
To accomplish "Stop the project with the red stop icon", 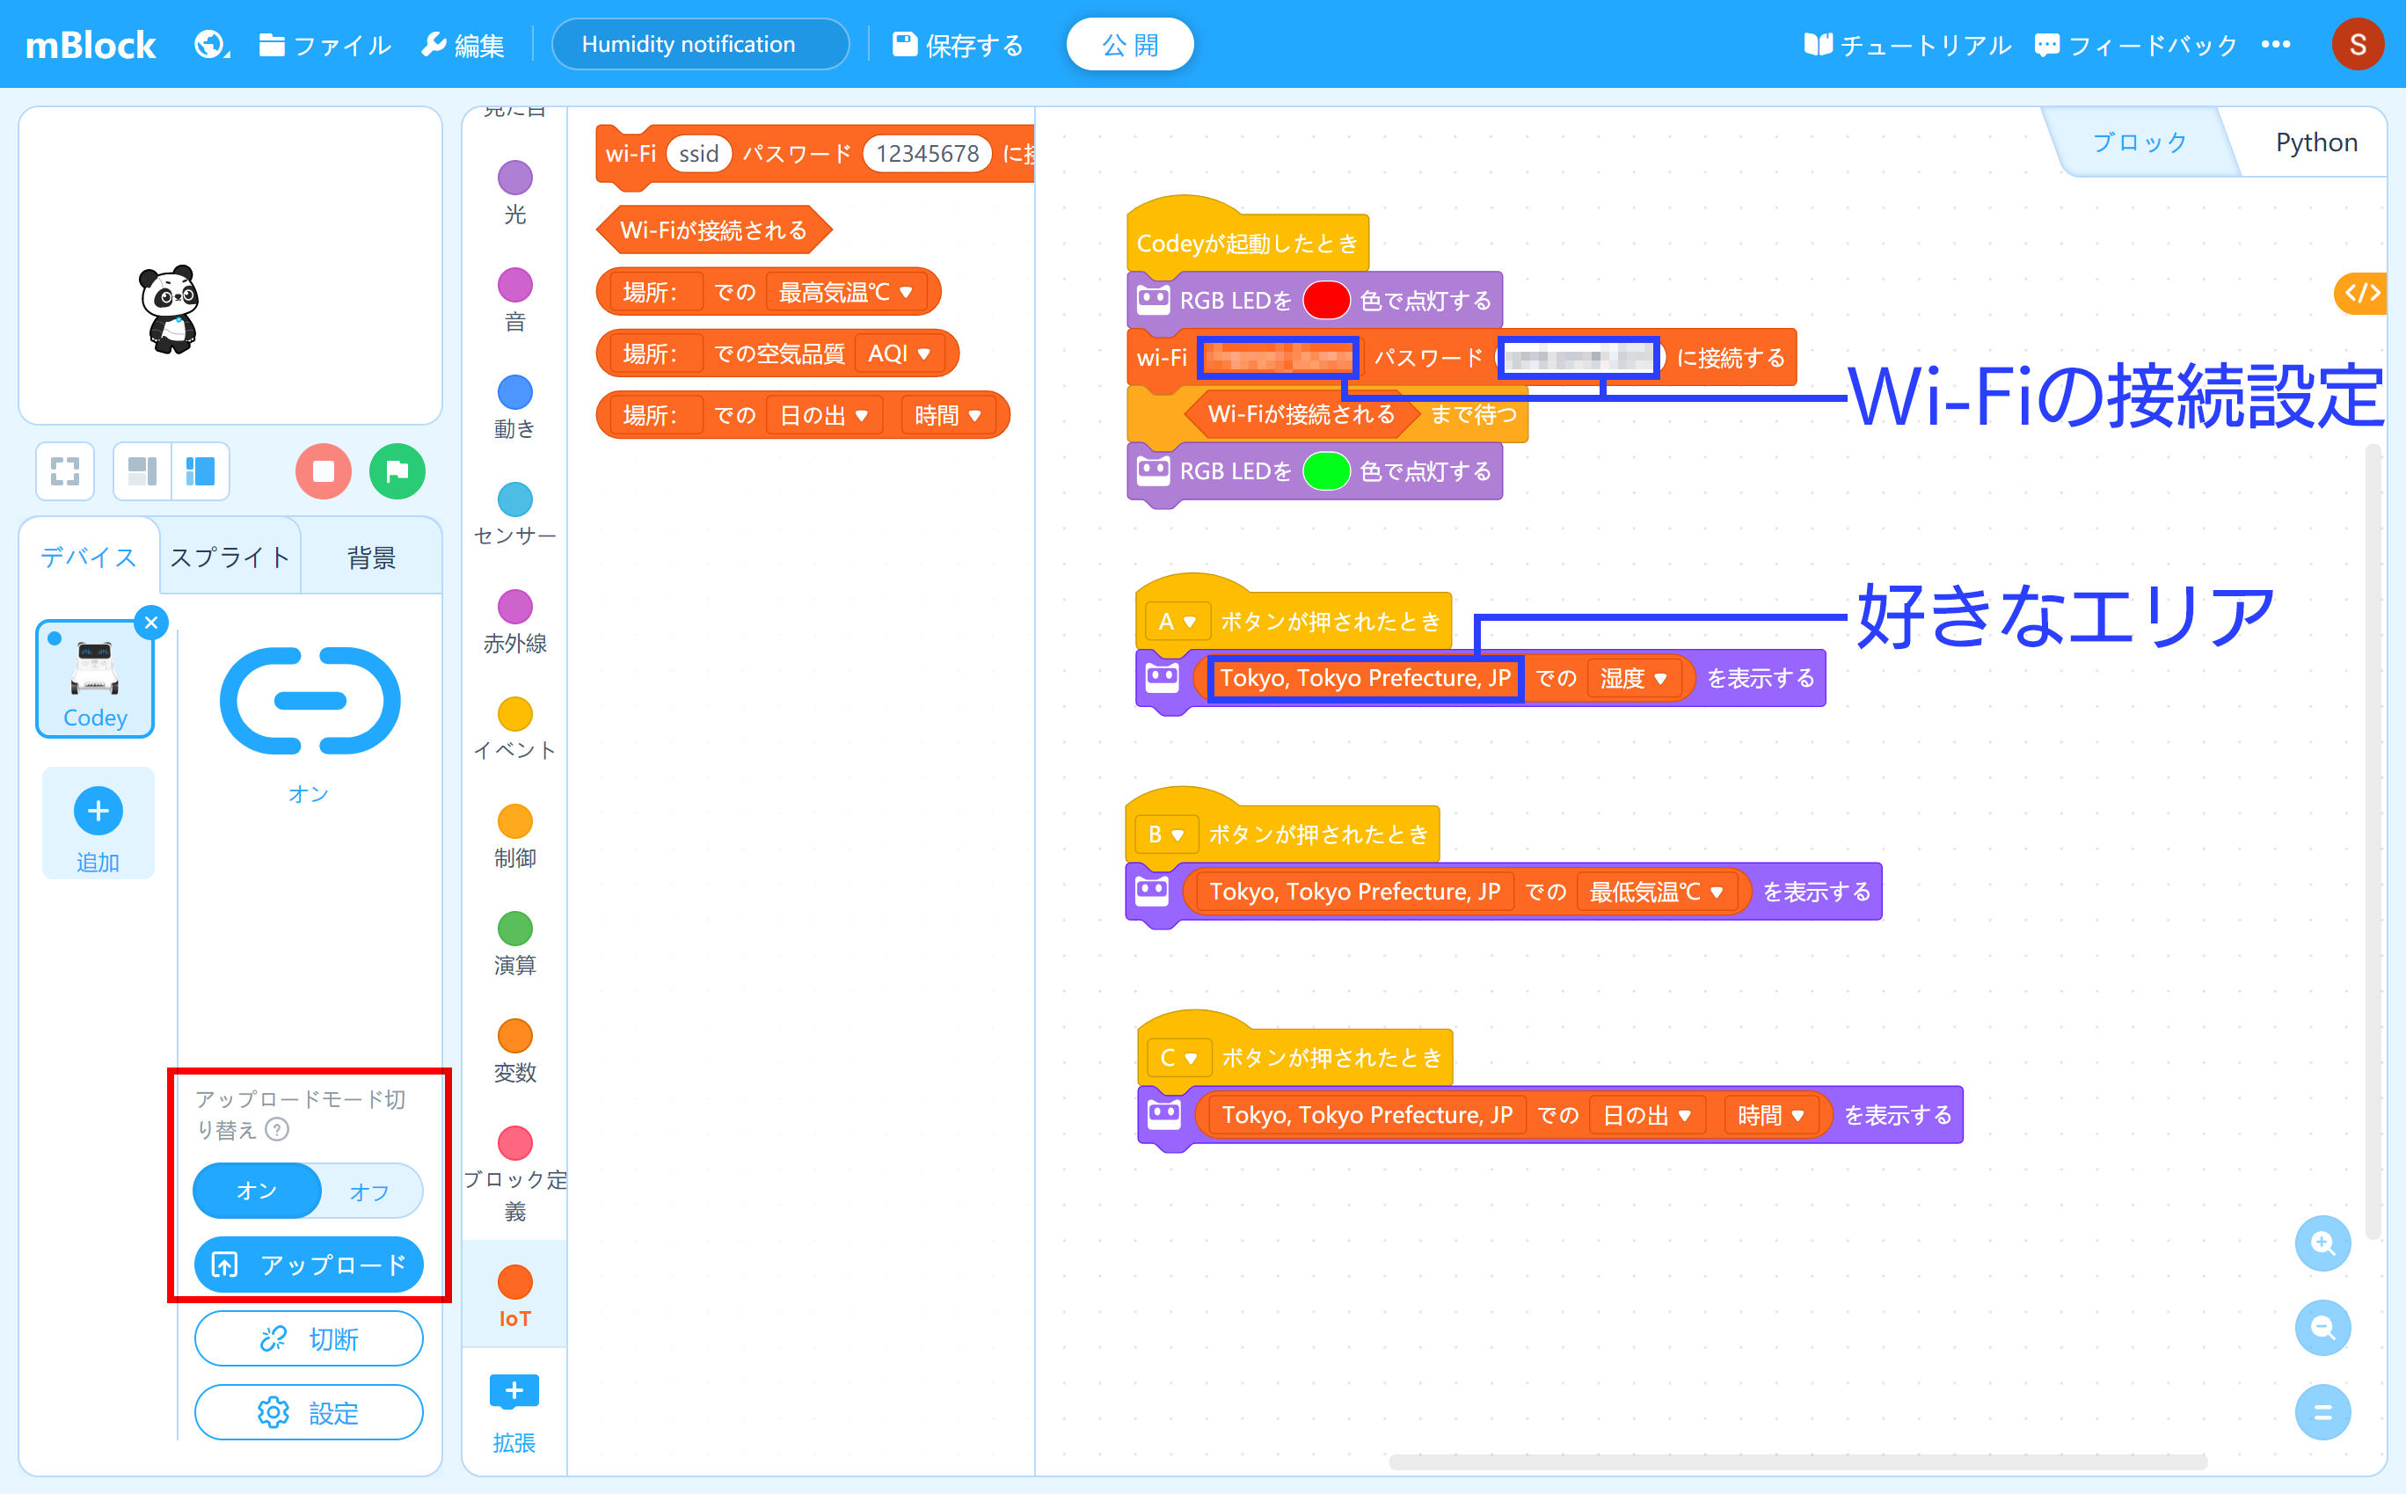I will (x=323, y=471).
